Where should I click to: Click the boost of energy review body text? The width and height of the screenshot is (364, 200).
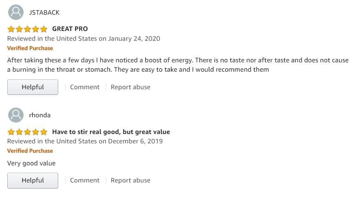[x=178, y=65]
